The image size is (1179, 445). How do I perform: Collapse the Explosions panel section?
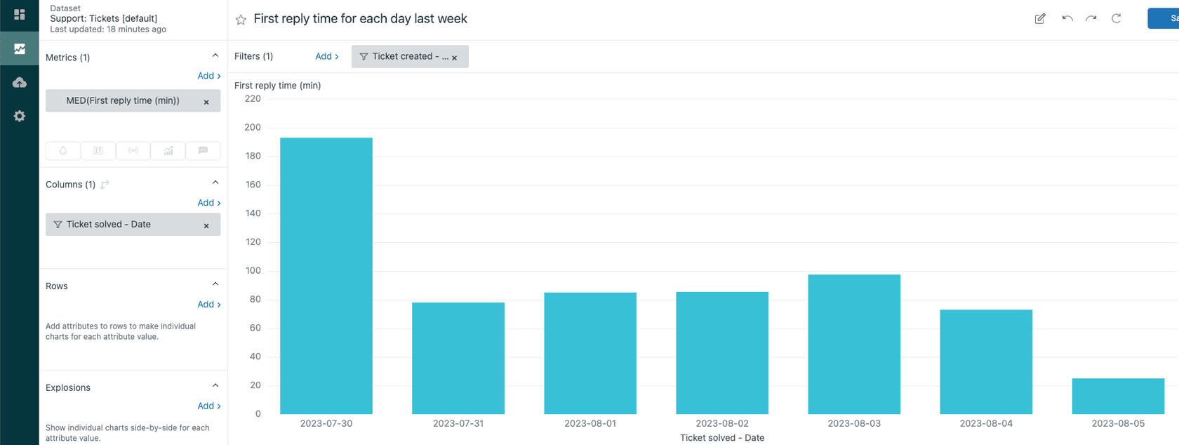click(x=215, y=385)
